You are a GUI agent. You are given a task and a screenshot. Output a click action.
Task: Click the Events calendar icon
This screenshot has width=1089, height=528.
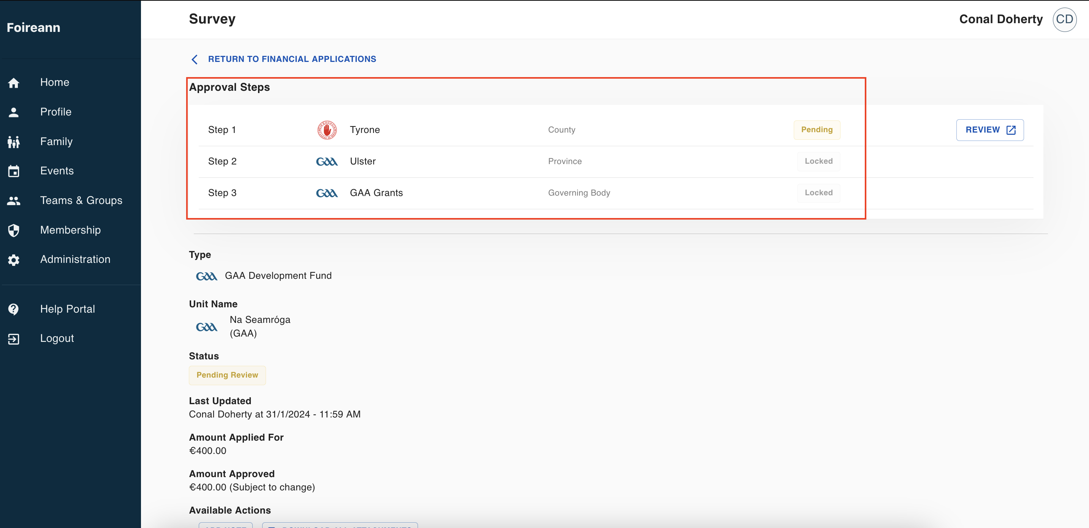coord(14,171)
